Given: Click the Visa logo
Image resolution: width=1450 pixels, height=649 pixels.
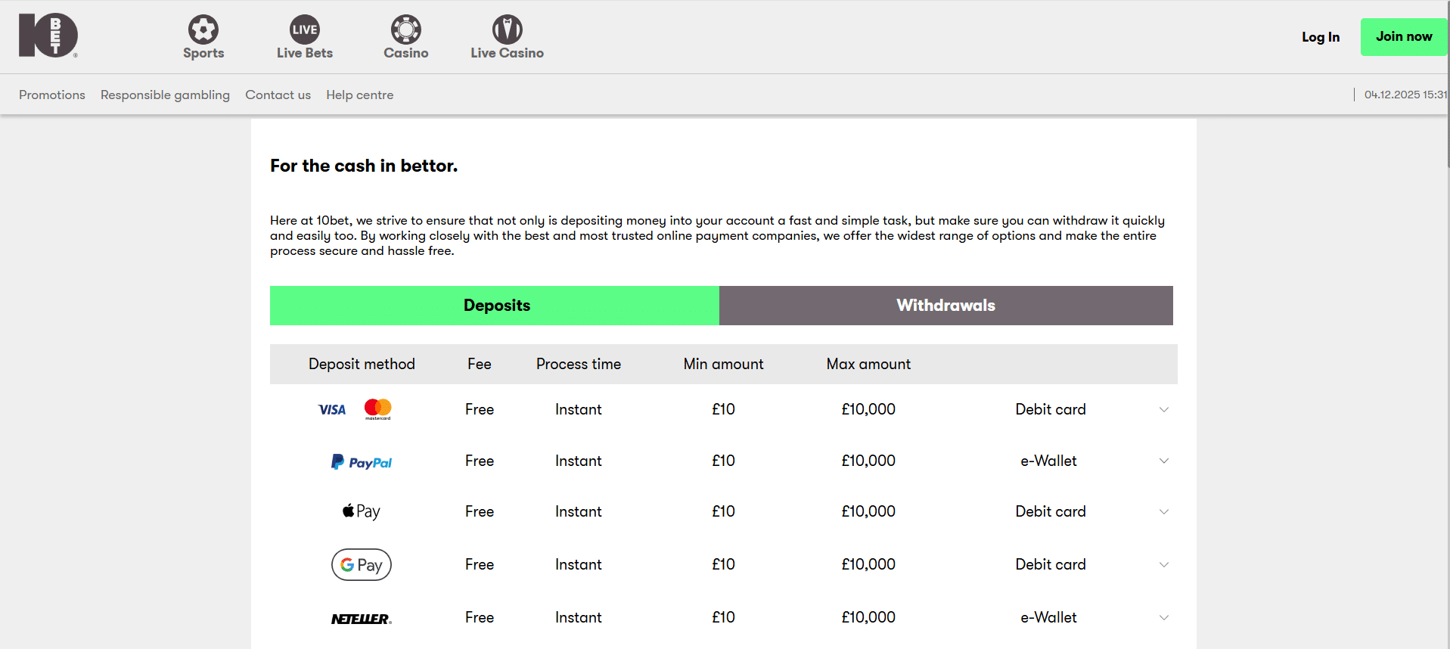Looking at the screenshot, I should coord(332,410).
